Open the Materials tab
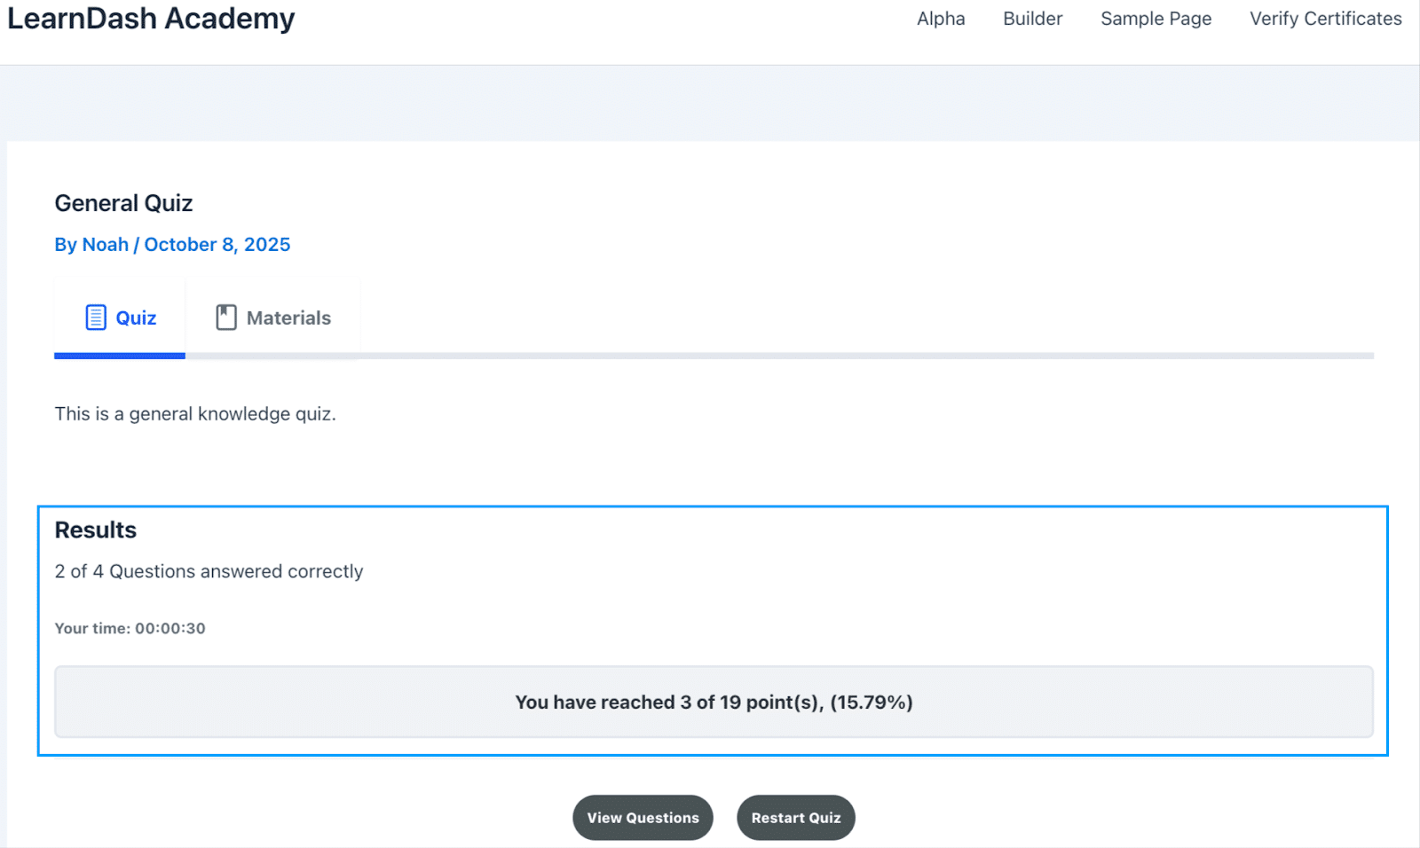 click(x=272, y=318)
